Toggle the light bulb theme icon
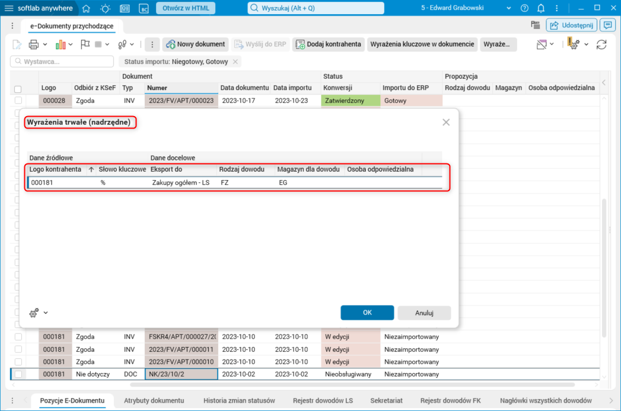The width and height of the screenshot is (621, 411). tap(106, 8)
